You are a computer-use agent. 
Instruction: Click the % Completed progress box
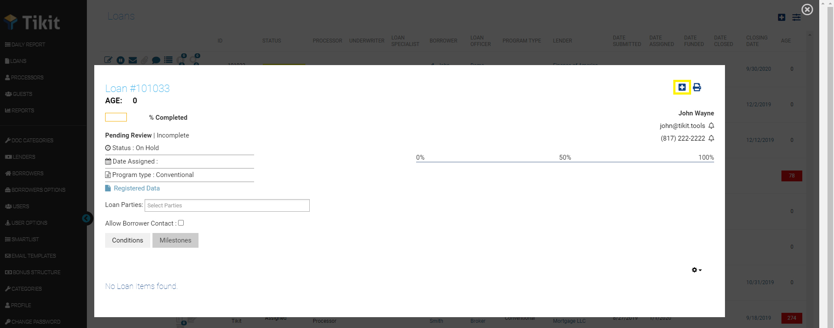click(116, 117)
